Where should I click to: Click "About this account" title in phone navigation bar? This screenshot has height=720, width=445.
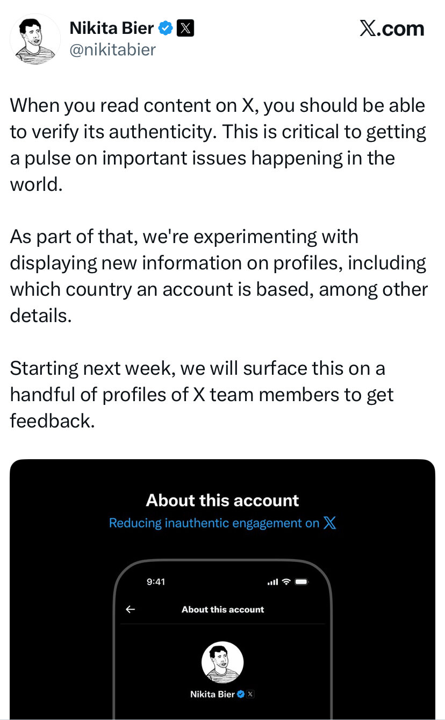point(223,609)
